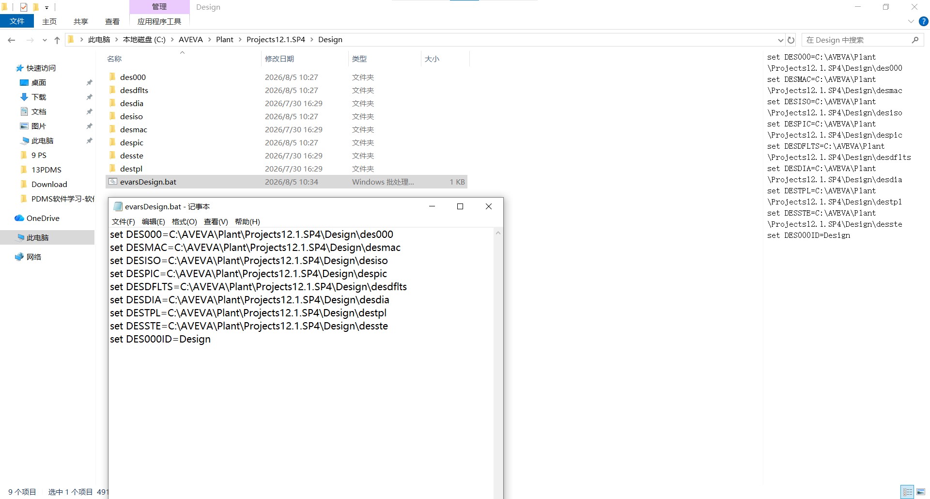Switch Explorer to details view via status bar icon

(x=908, y=492)
